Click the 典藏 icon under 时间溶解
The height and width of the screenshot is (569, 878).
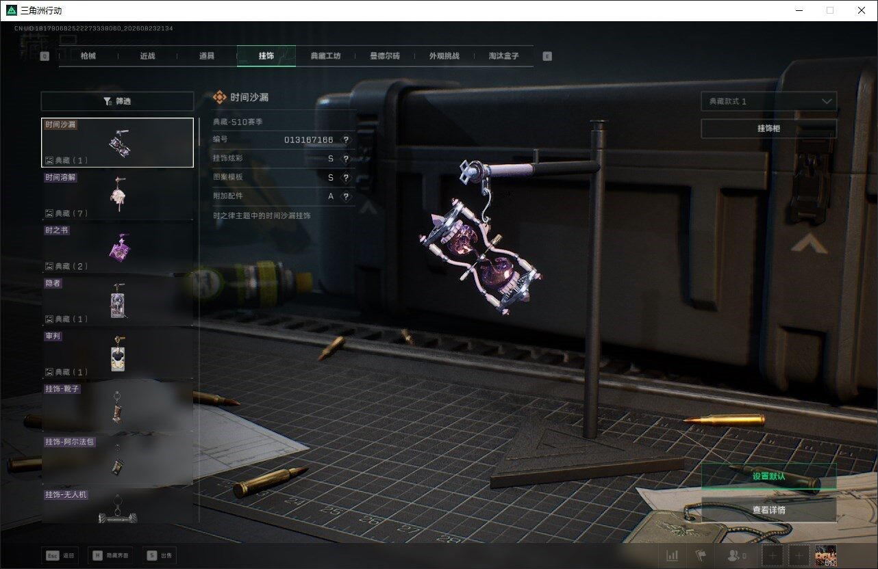click(49, 213)
